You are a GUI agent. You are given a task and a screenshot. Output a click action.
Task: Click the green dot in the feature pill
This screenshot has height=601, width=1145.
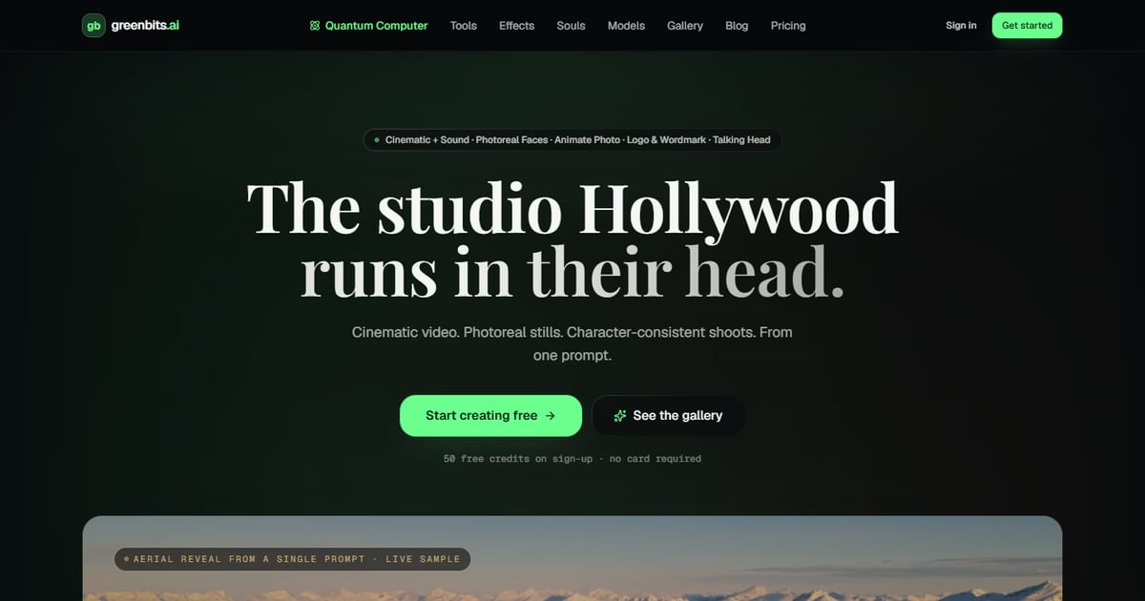click(x=376, y=140)
